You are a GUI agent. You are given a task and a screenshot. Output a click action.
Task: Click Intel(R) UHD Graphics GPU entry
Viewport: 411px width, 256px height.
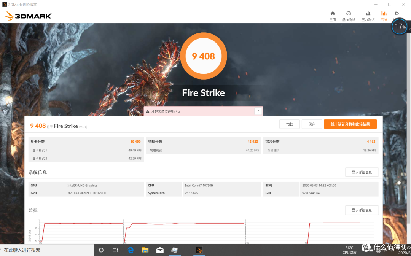click(82, 186)
